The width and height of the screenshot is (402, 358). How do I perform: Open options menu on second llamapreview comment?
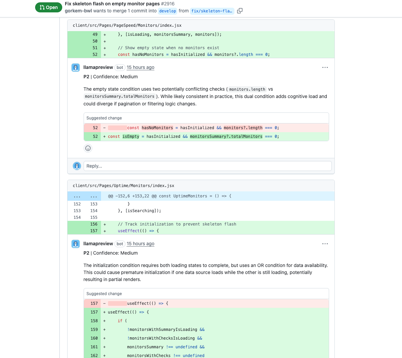pyautogui.click(x=325, y=244)
